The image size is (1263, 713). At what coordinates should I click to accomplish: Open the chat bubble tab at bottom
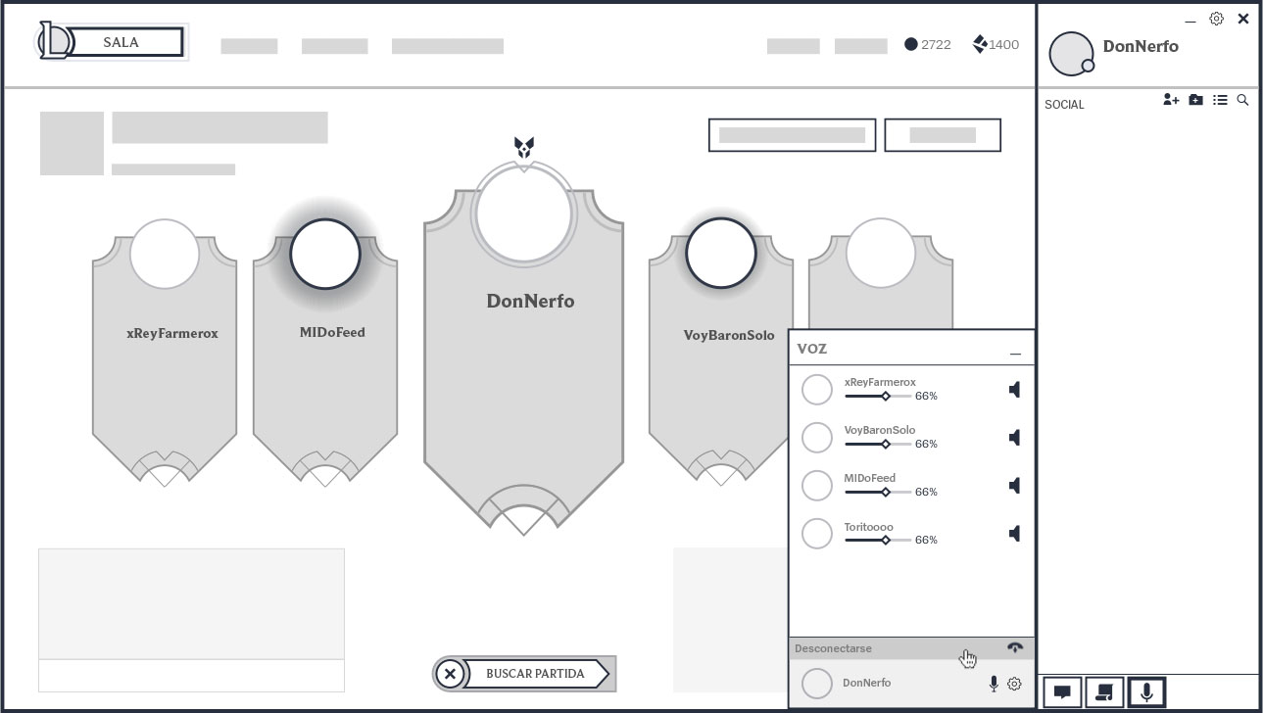click(1062, 692)
